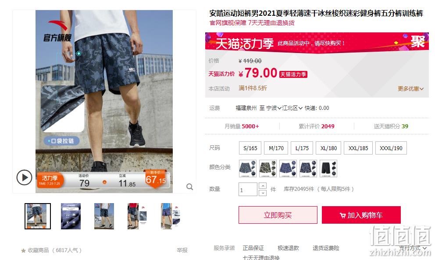Choose the green camo color swatch
Viewport: 435px width, 260px height.
[268, 169]
